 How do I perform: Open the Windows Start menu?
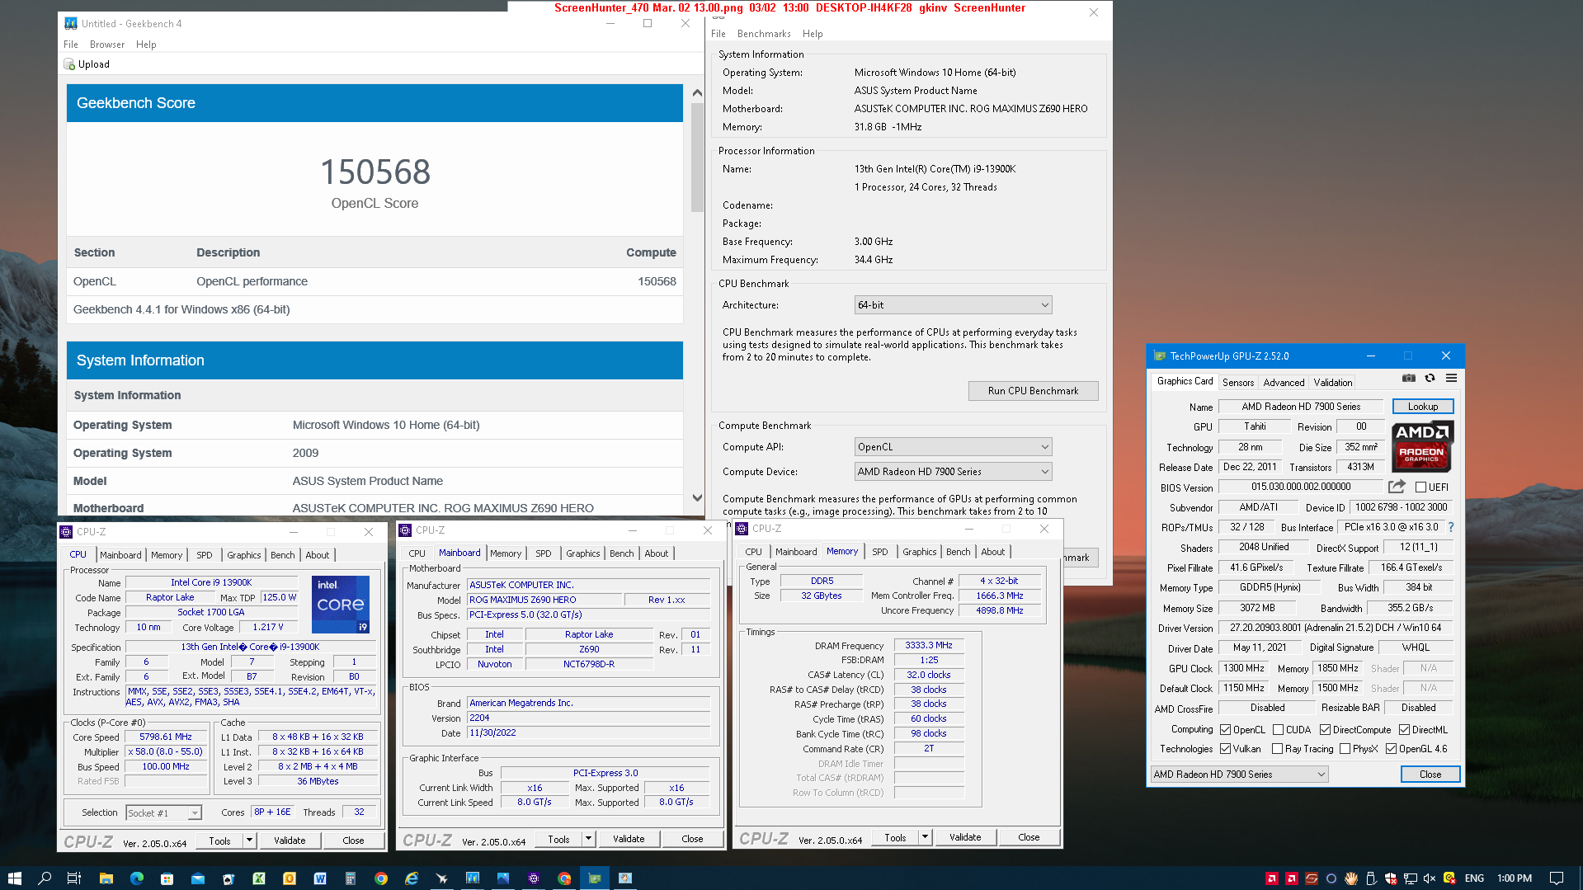(x=14, y=878)
